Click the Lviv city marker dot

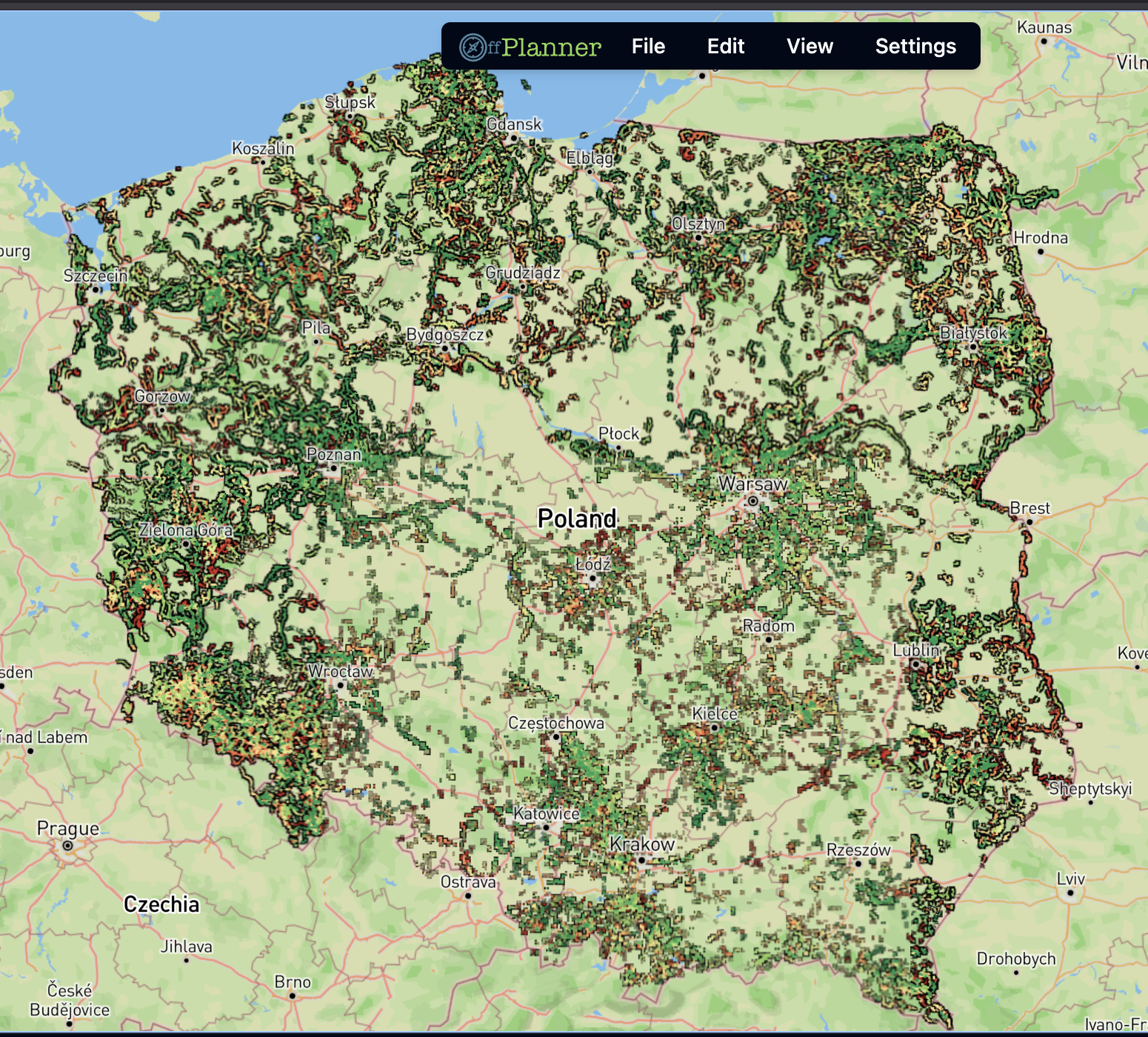1070,893
